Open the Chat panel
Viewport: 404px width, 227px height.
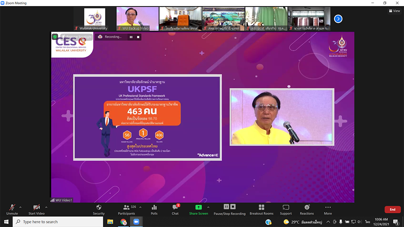tap(175, 207)
